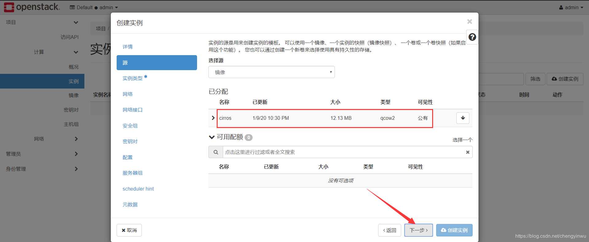The width and height of the screenshot is (589, 242).
Task: Expand the 管理员 sidebar section
Action: point(42,154)
